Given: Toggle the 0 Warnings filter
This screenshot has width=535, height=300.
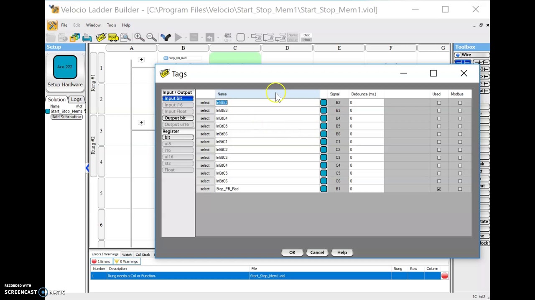Looking at the screenshot, I should click(126, 262).
